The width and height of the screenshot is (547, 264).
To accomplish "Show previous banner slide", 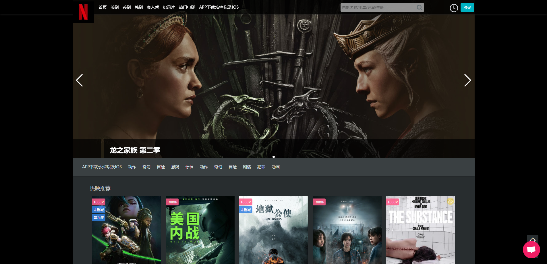I will click(80, 80).
